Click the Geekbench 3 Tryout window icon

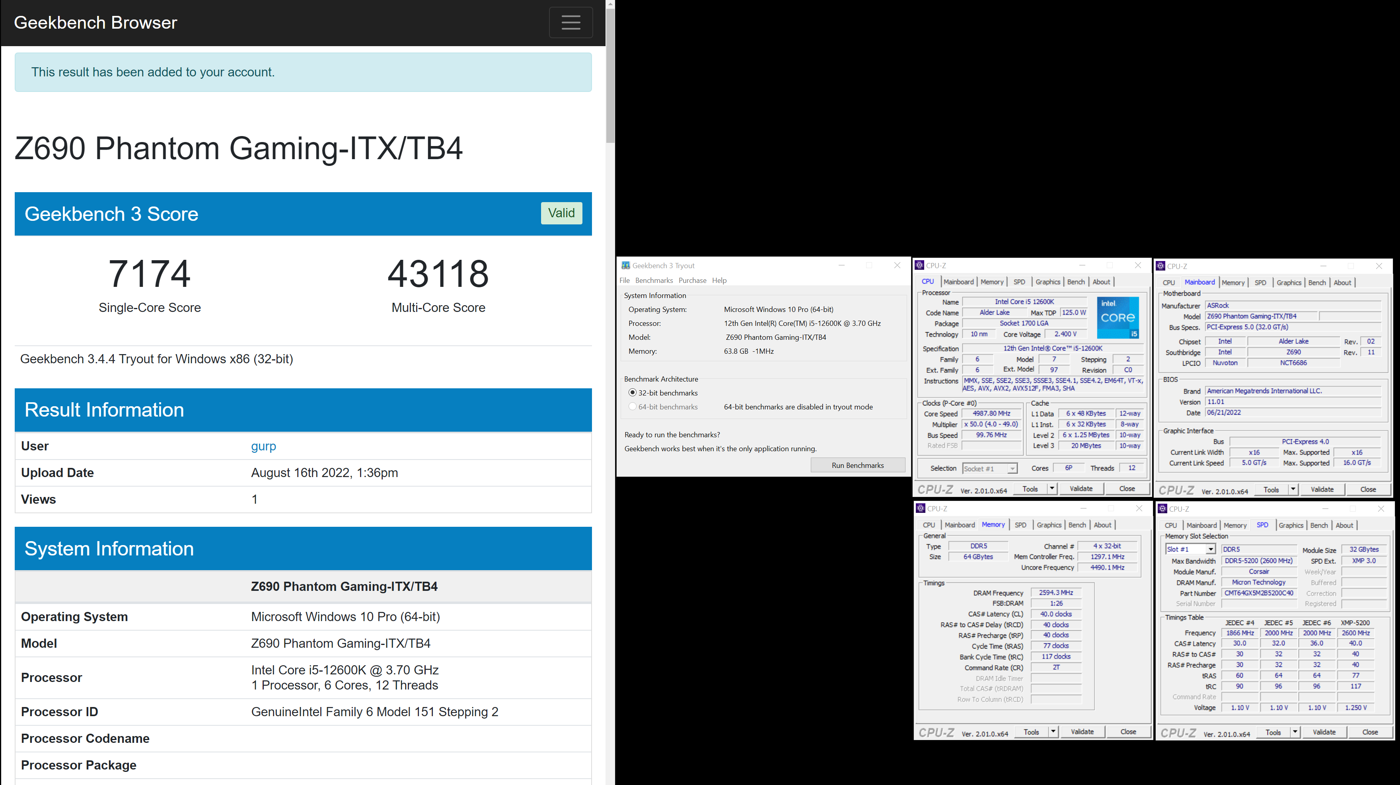coord(625,265)
